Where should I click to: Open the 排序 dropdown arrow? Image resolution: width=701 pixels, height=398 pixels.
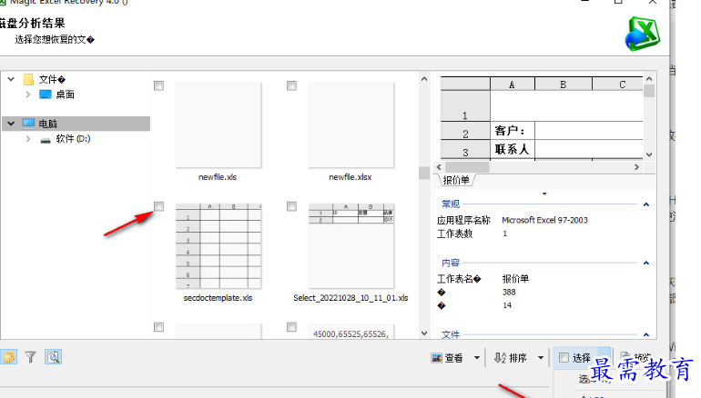coord(541,358)
